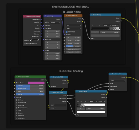Click the Noise Texture Roughness slider
Image resolution: width=139 pixels, height=130 pixels.
(73, 46)
